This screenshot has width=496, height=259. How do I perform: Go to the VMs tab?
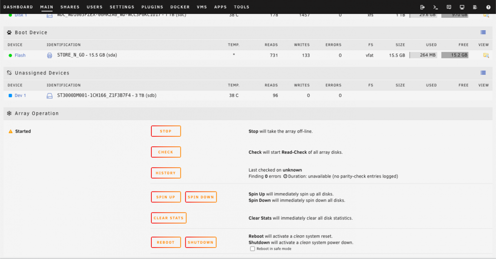click(202, 7)
